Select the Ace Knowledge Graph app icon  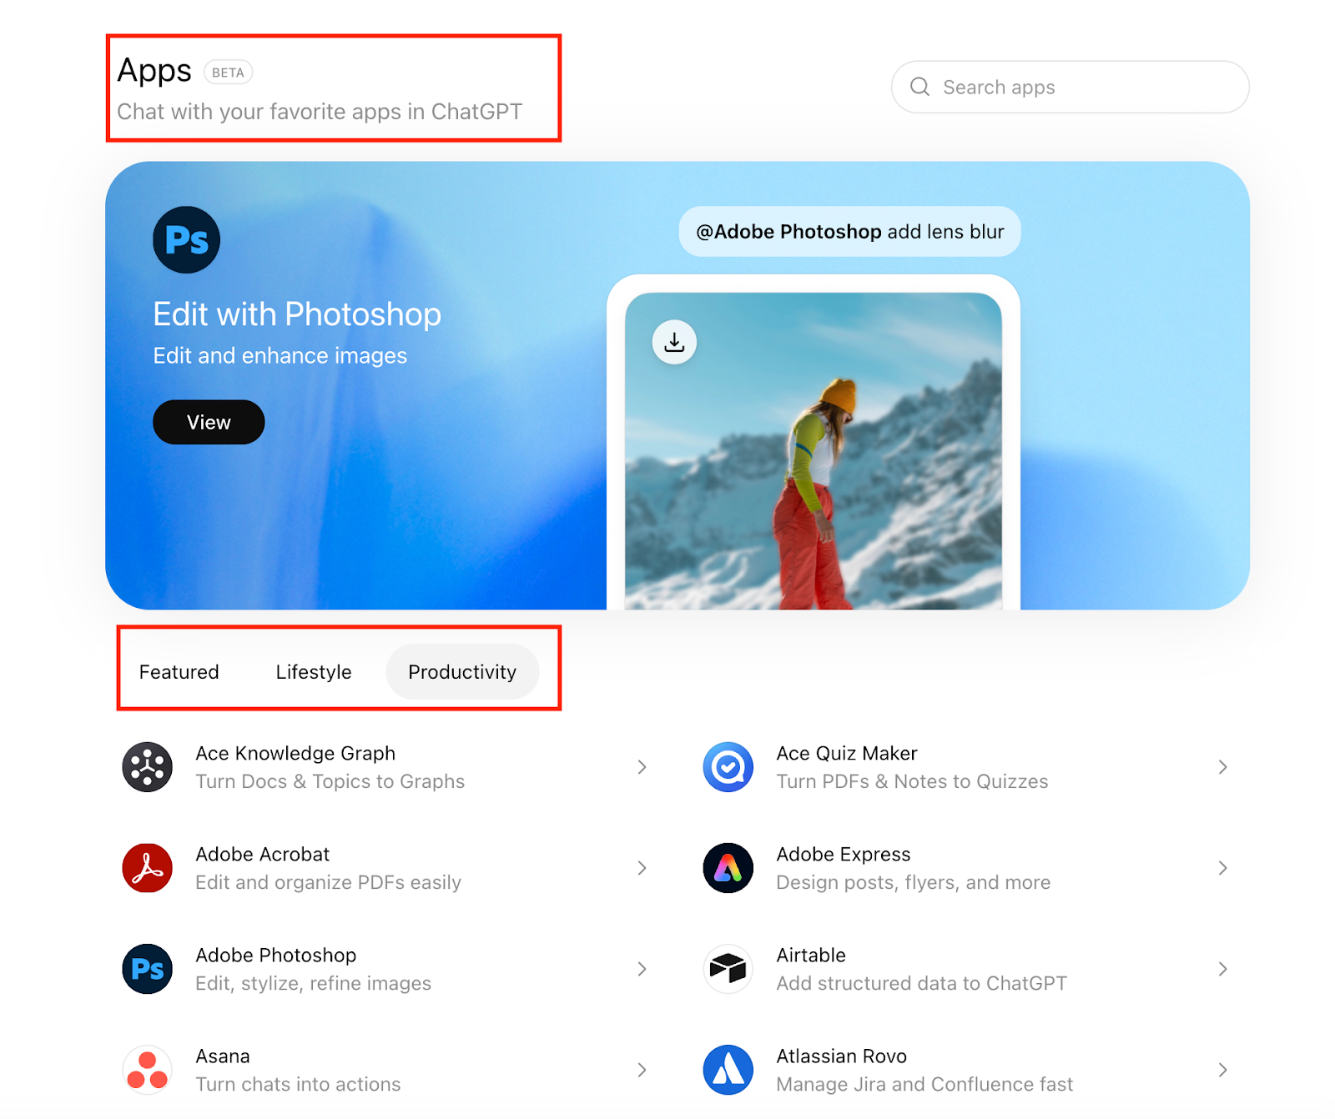[x=147, y=766]
